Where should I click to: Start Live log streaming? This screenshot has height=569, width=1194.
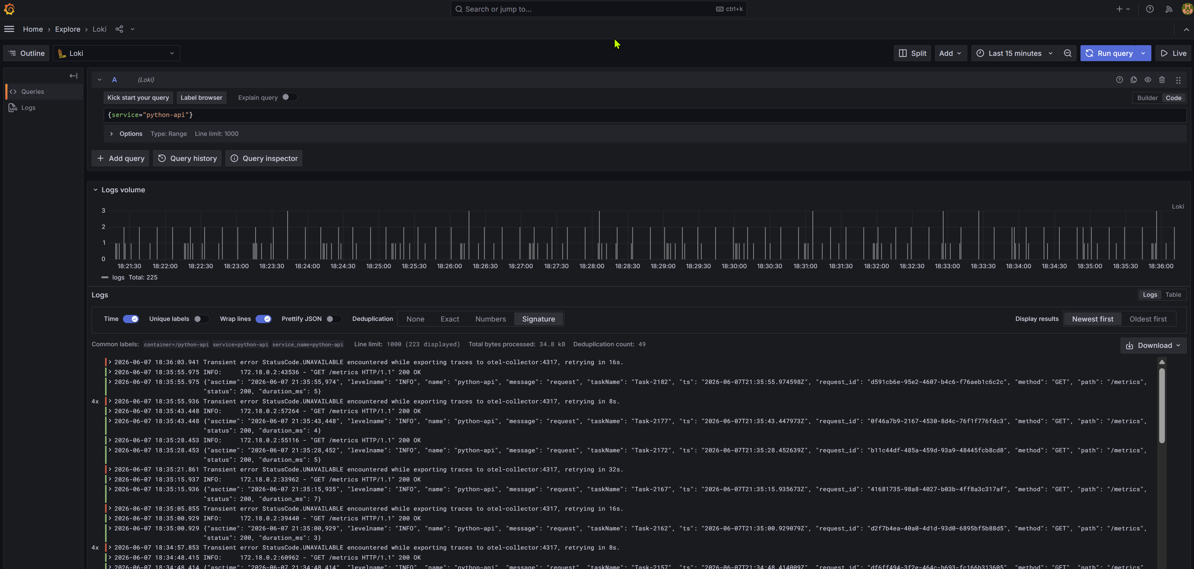(x=1174, y=53)
